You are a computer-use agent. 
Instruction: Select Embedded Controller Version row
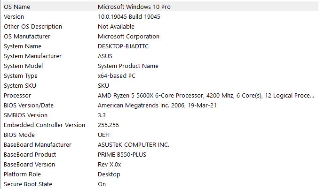(x=44, y=125)
